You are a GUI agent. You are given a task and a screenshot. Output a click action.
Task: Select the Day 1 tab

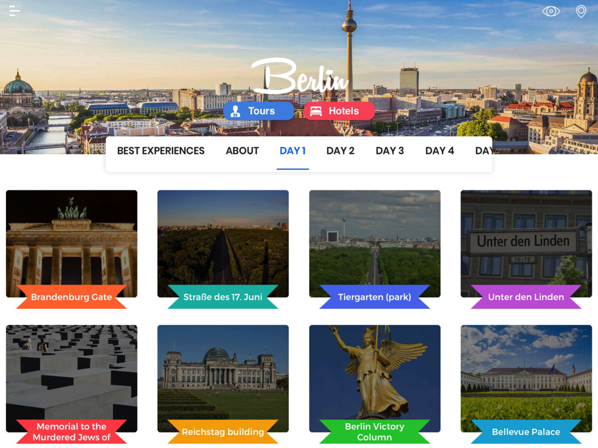point(292,151)
